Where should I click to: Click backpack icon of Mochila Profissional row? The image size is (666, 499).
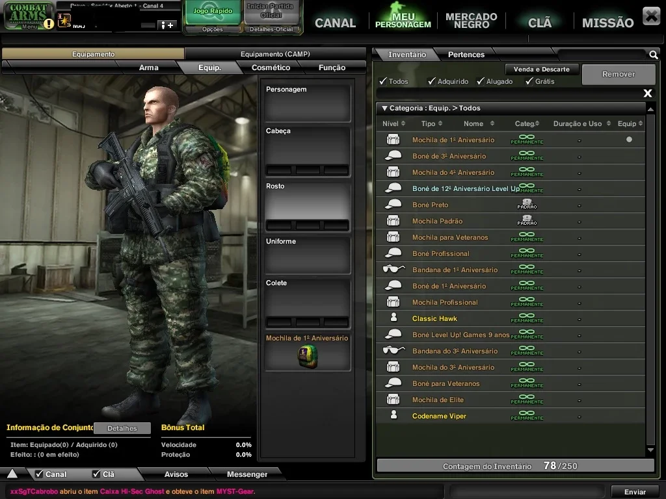coord(393,302)
